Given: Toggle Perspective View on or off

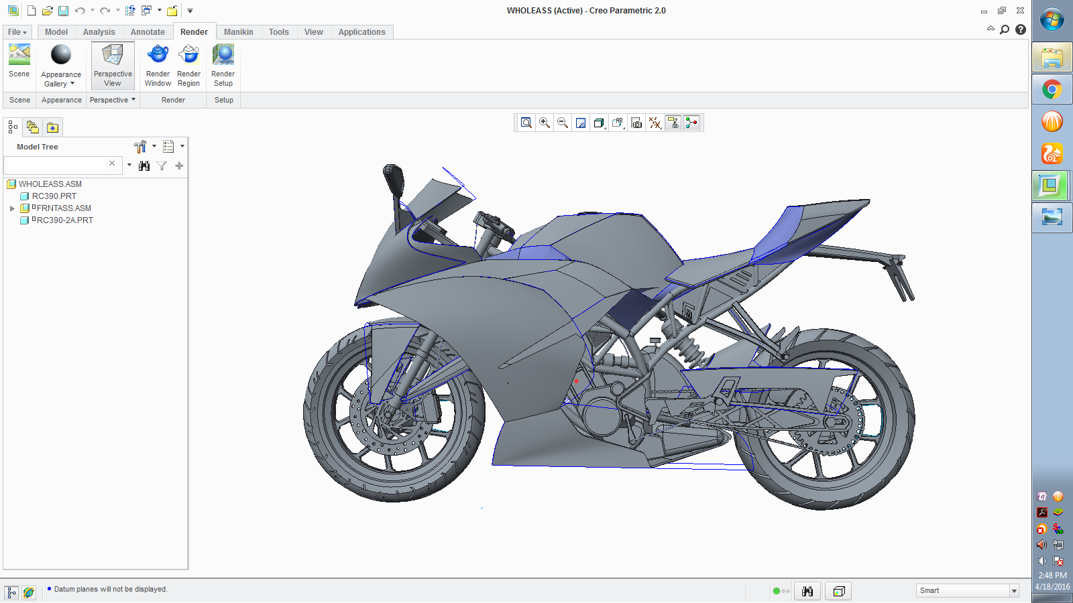Looking at the screenshot, I should 113,66.
